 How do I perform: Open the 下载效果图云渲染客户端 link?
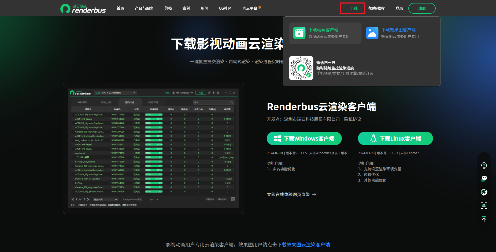coord(303,245)
